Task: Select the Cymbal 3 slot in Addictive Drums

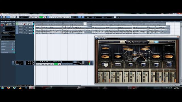Action: click(156, 56)
